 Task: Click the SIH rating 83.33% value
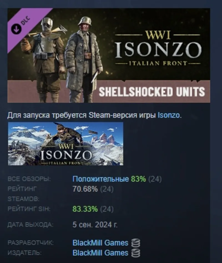pyautogui.click(x=85, y=209)
